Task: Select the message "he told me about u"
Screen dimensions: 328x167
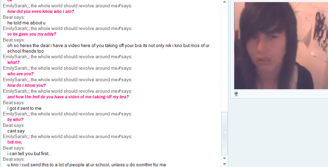Action: tap(27, 23)
